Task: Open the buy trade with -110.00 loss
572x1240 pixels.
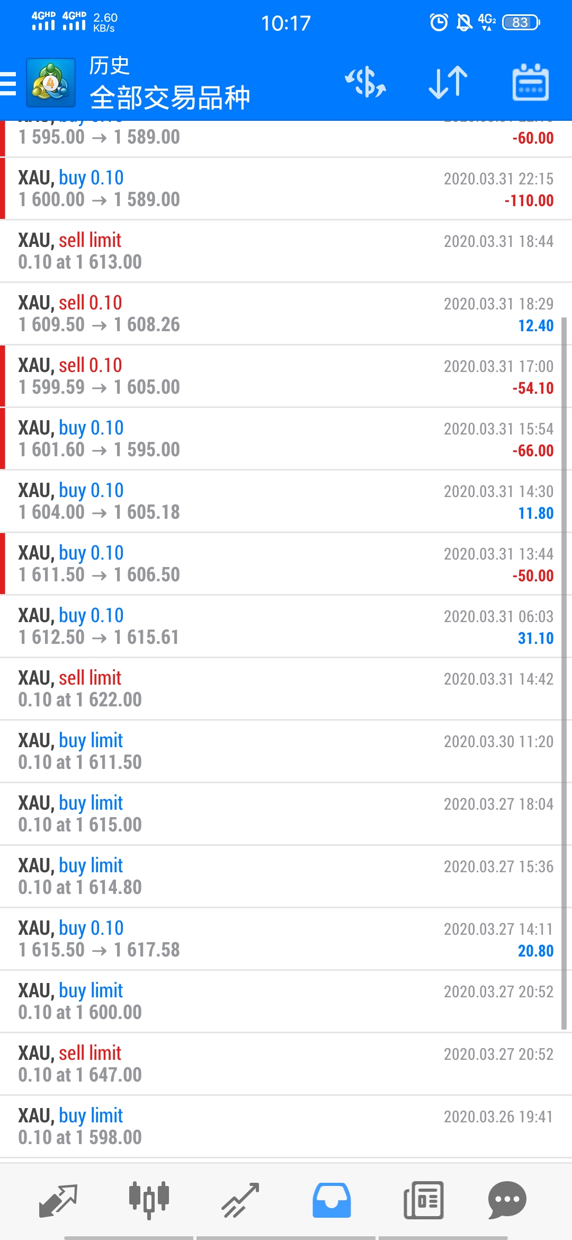Action: point(286,189)
